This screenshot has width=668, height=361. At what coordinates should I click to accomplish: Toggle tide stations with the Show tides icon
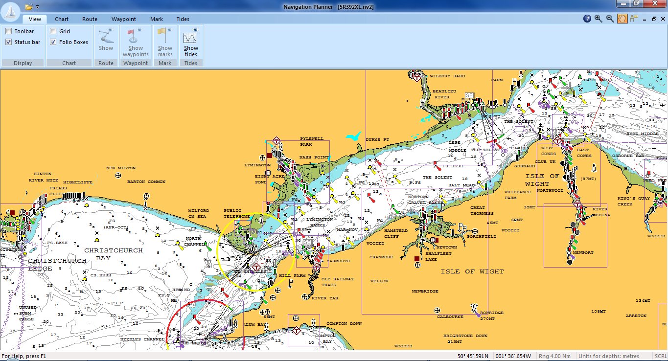coord(190,42)
